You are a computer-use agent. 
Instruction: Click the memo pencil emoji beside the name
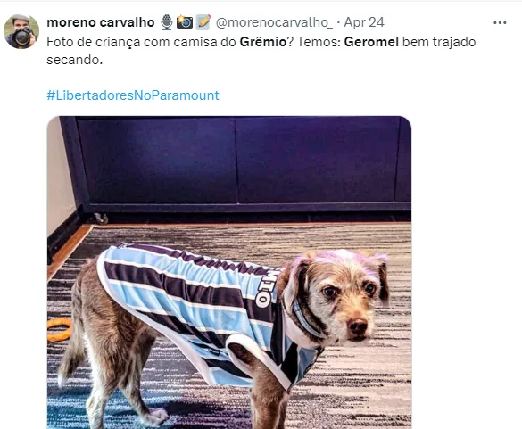click(x=203, y=22)
